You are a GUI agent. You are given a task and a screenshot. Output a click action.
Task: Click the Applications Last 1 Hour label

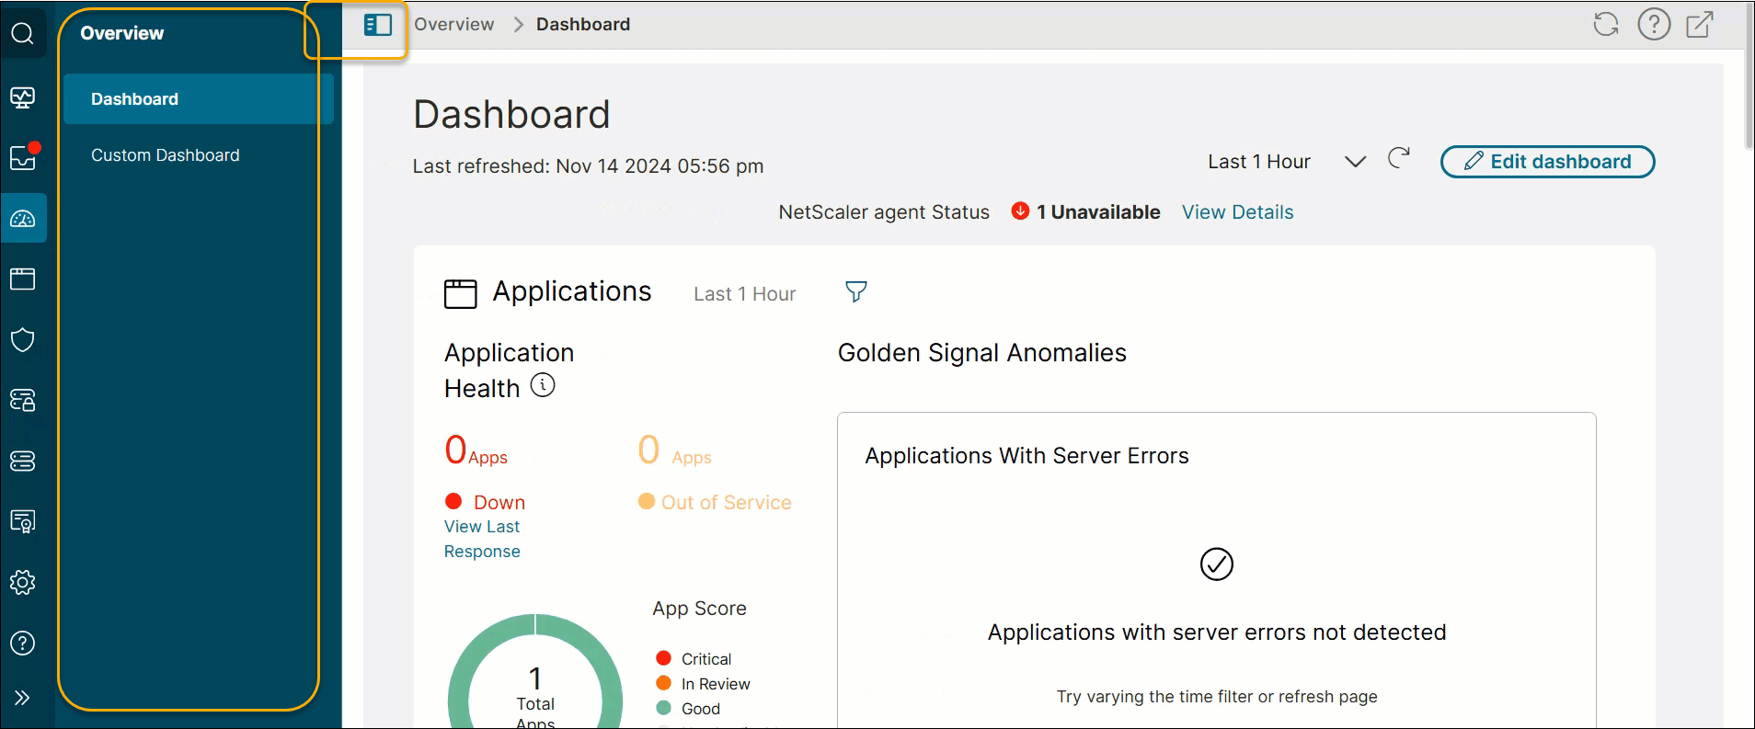745,294
